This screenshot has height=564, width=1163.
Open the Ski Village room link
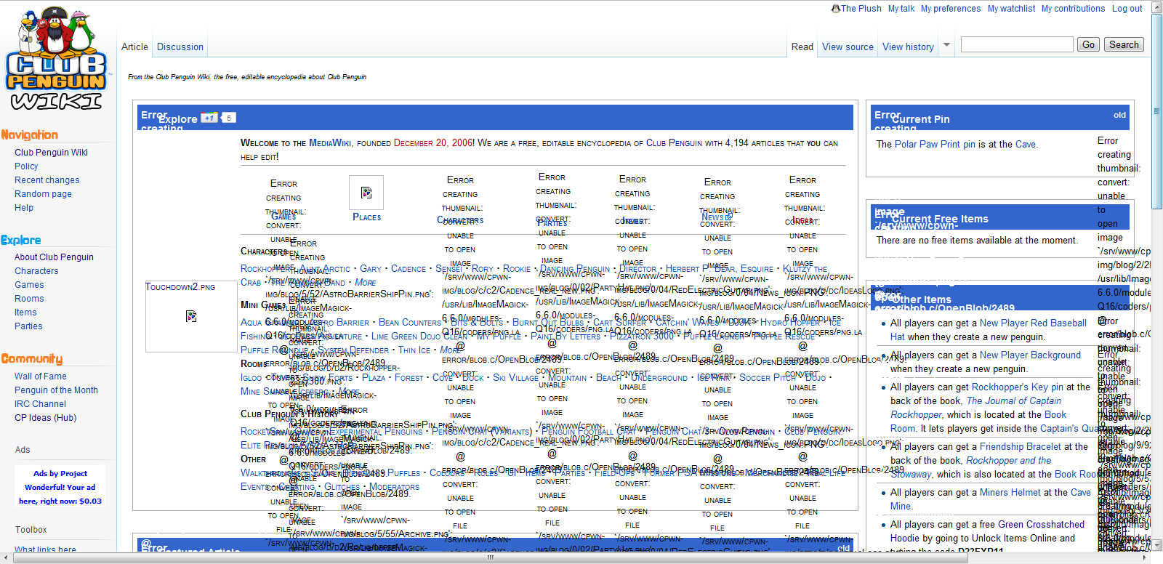pos(515,378)
